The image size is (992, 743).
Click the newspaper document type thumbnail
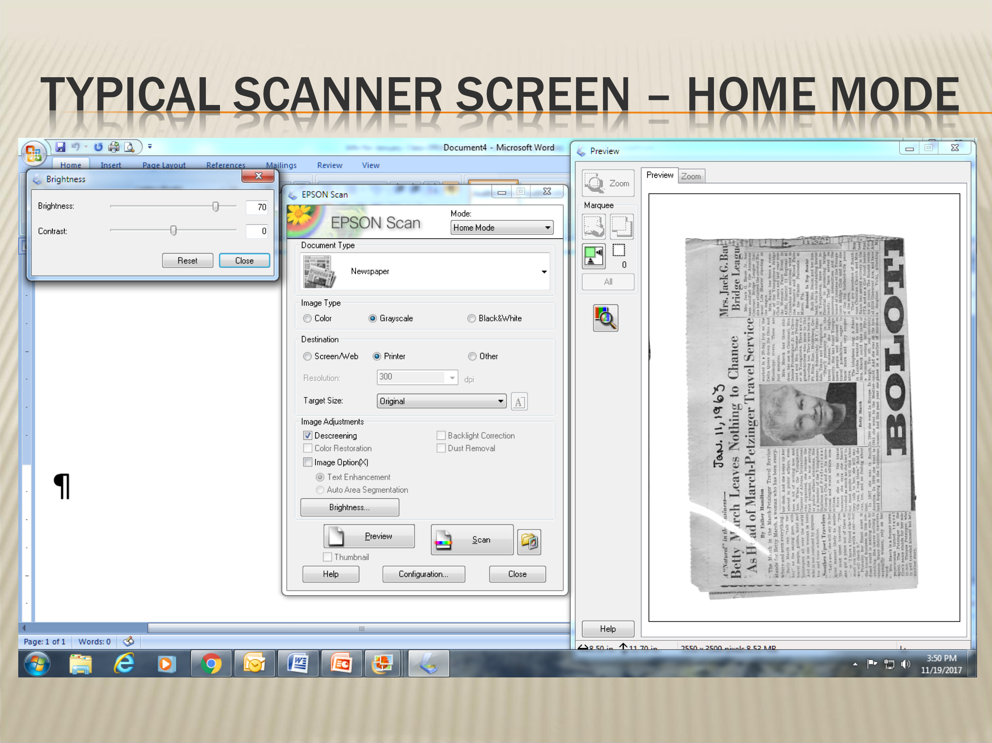coord(319,271)
